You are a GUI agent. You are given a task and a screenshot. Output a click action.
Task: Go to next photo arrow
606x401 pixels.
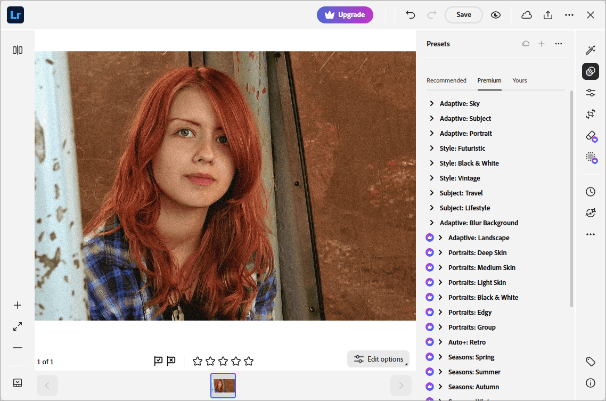click(x=401, y=385)
